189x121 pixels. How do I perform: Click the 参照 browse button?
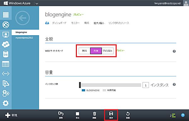tap(61, 115)
